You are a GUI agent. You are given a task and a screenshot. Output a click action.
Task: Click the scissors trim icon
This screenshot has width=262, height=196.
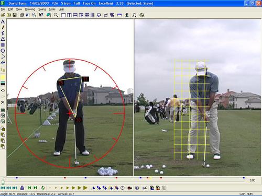click(145, 188)
